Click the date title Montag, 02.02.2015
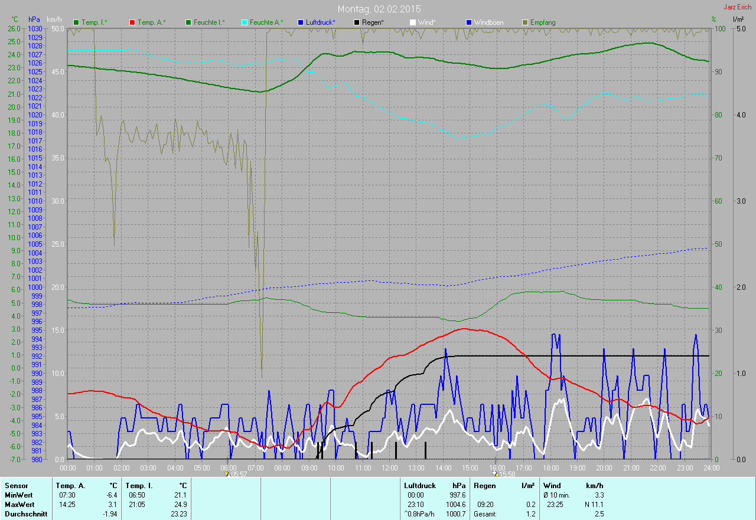 [379, 9]
